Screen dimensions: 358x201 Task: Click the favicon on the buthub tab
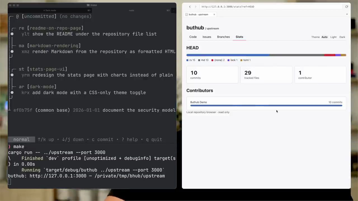pos(187,15)
